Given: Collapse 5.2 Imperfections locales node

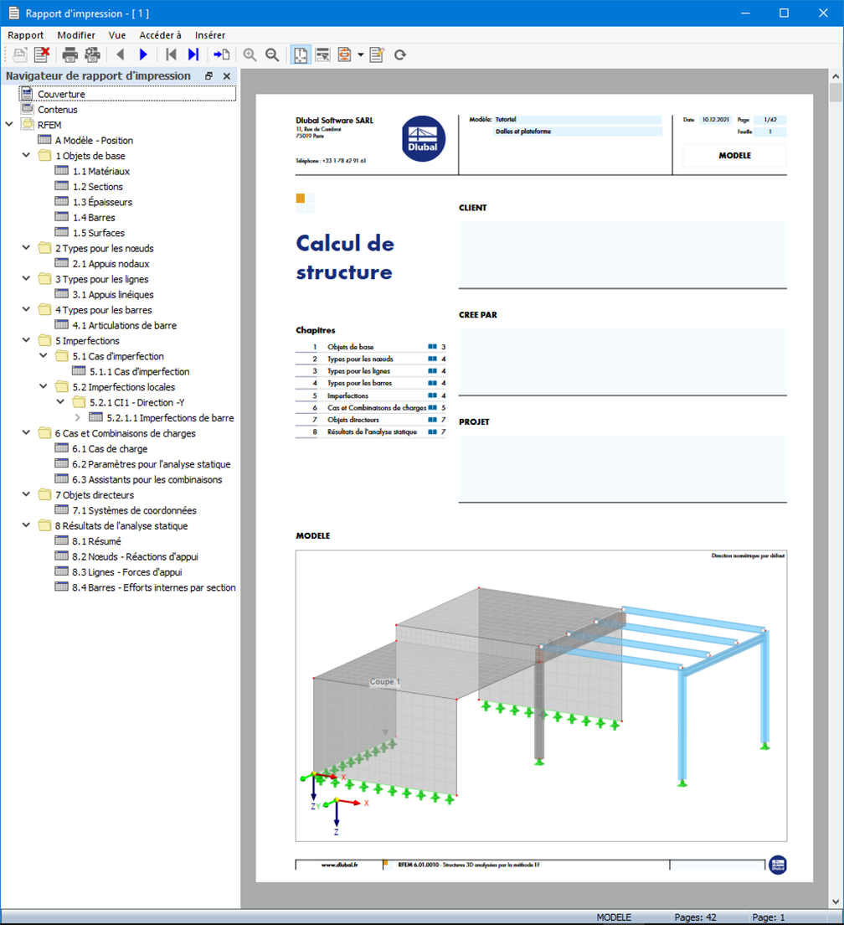Looking at the screenshot, I should 44,386.
